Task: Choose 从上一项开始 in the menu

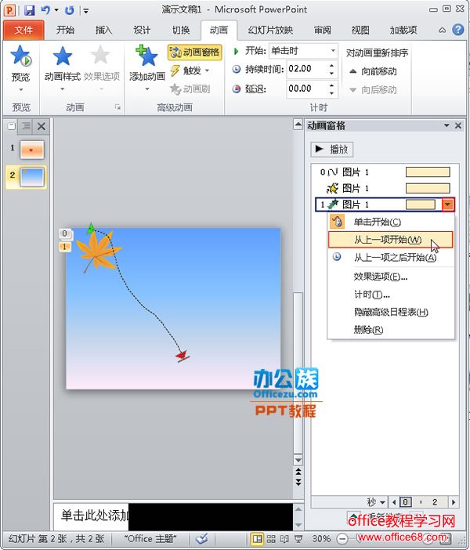Action: [390, 240]
